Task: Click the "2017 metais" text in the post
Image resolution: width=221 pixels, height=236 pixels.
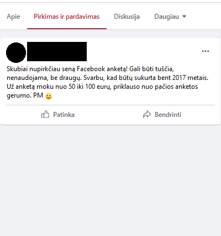Action: click(x=190, y=78)
